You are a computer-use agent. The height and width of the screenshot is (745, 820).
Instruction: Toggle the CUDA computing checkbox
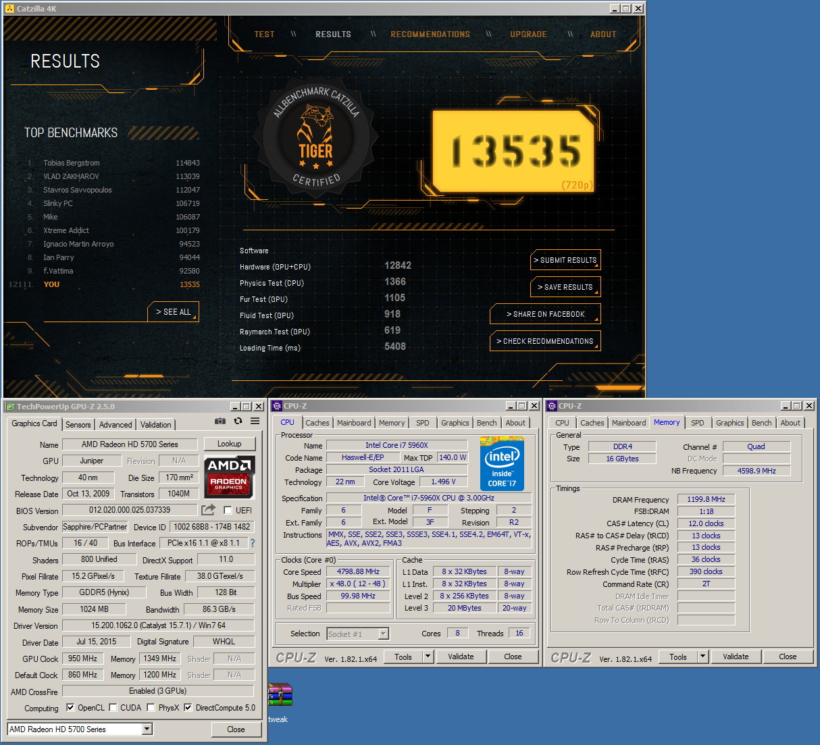113,707
